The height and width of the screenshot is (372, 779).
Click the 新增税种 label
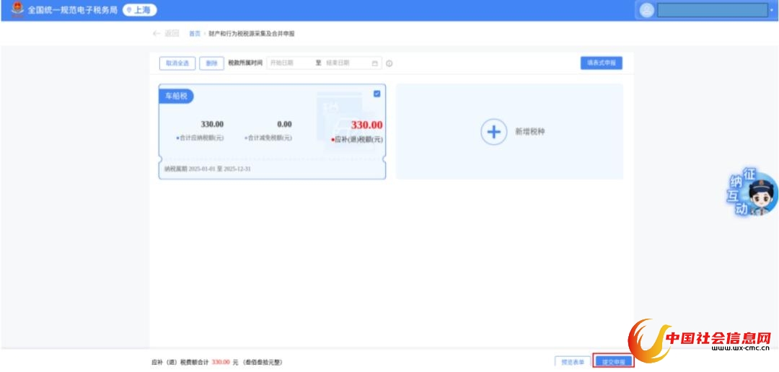529,132
